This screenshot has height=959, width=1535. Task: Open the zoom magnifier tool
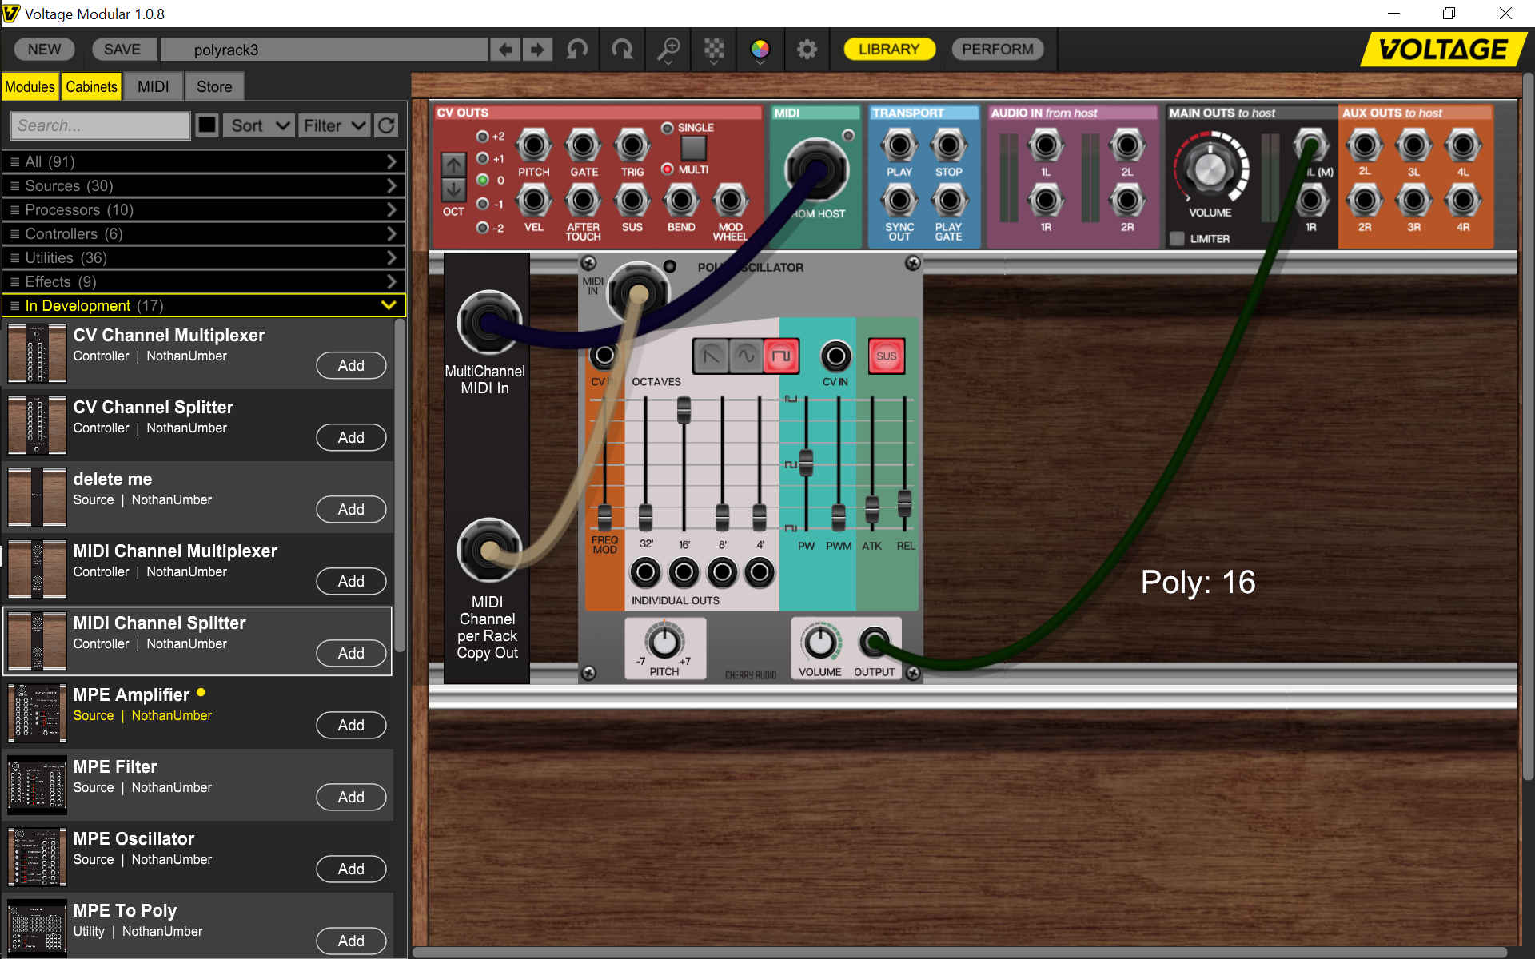click(668, 50)
